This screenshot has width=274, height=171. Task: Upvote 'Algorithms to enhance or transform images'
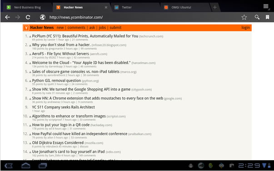pos(30,117)
